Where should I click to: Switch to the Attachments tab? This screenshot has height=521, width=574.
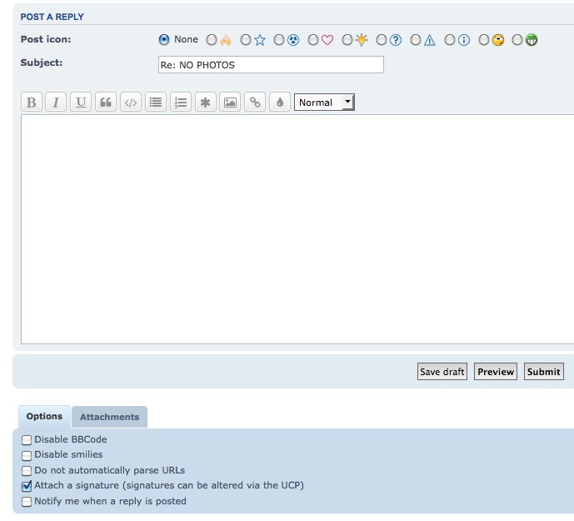click(109, 417)
